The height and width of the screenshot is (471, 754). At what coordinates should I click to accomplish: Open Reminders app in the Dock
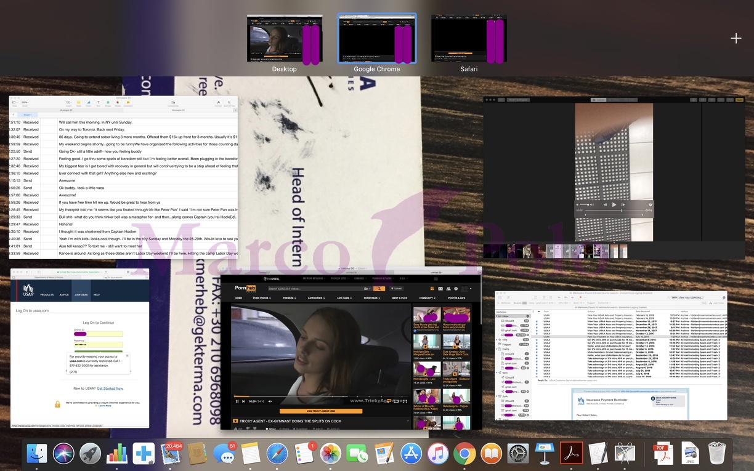304,454
